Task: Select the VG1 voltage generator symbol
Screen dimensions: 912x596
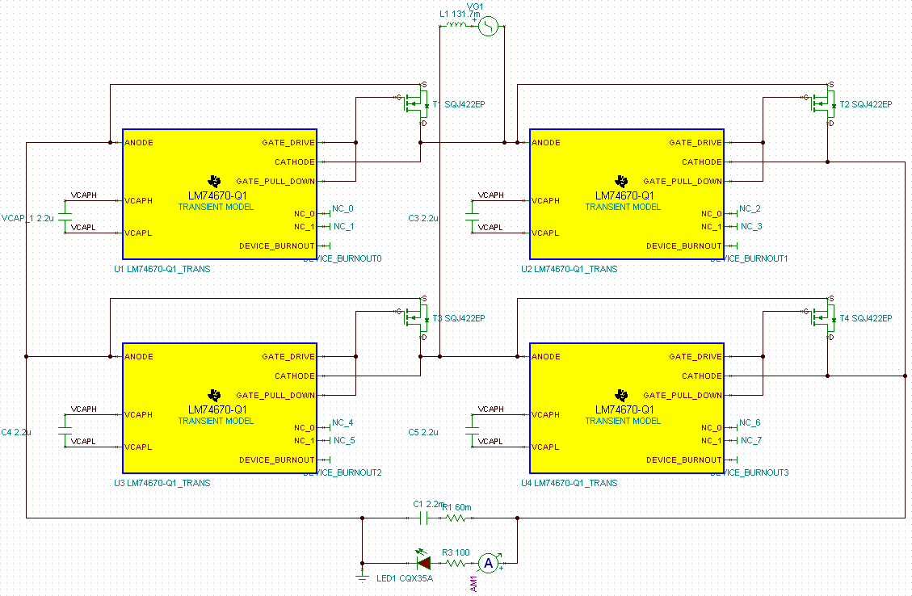Action: tap(488, 26)
